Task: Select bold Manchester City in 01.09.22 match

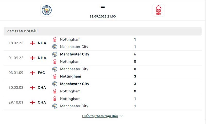Action: [75, 54]
